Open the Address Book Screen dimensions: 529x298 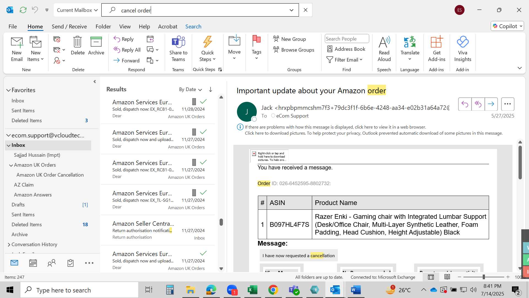click(346, 49)
